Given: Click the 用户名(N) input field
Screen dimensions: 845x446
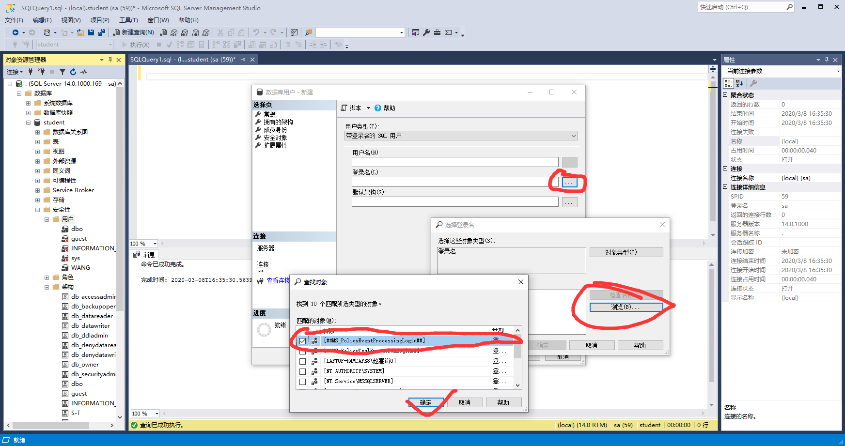Looking at the screenshot, I should coord(455,162).
